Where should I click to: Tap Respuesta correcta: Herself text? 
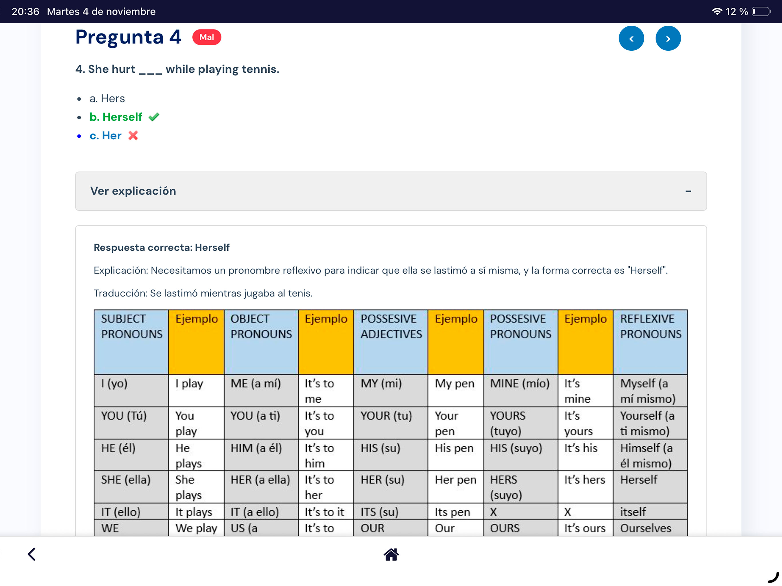(x=161, y=248)
